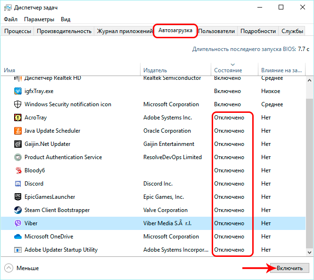This screenshot has width=314, height=280.
Task: Click the Gaijin.Net Updater icon
Action: click(x=18, y=144)
